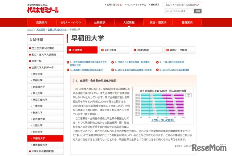Click red arrow icon beside section 1 link
The height and width of the screenshot is (156, 232).
pyautogui.click(x=68, y=62)
